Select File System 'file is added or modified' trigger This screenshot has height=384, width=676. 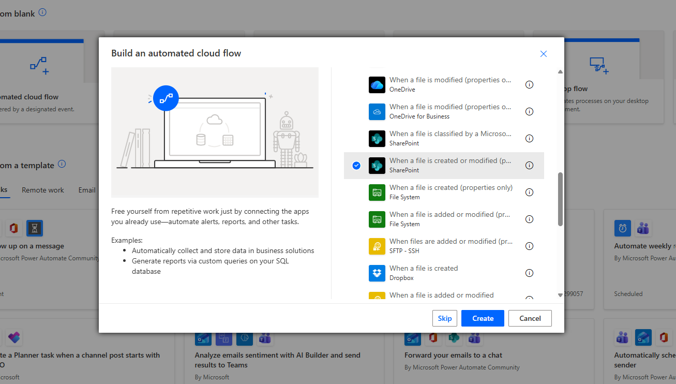click(450, 219)
